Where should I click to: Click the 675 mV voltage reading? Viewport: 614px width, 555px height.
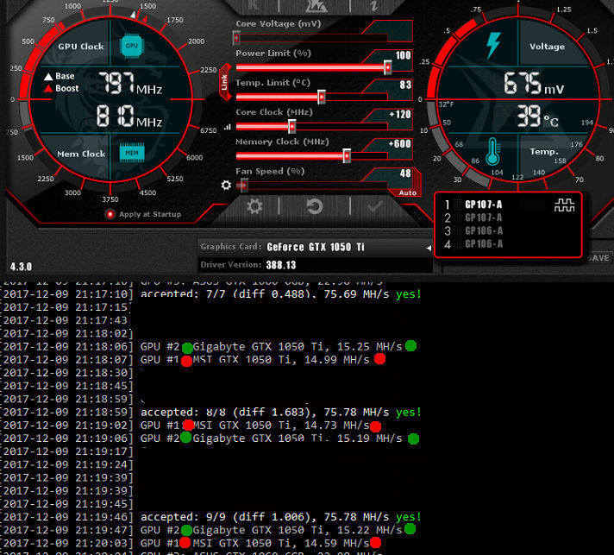534,83
